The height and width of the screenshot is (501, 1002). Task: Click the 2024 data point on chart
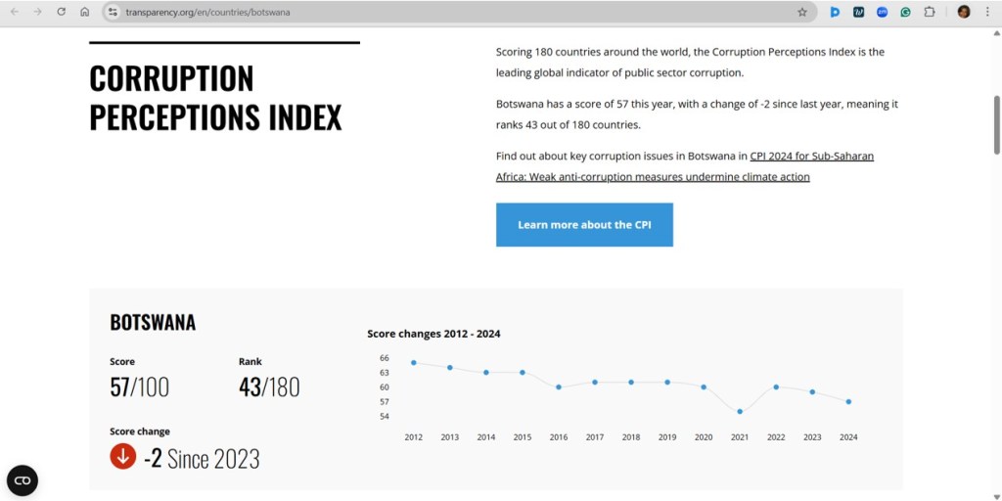click(848, 401)
